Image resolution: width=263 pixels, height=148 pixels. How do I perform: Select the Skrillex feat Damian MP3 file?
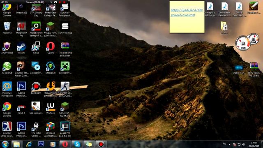tap(224, 9)
